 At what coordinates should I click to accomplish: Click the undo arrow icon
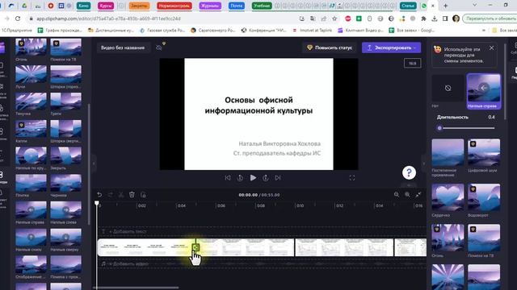[x=99, y=195]
